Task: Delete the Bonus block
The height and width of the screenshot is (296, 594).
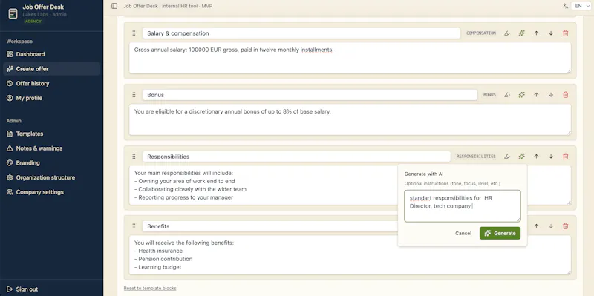Action: (x=566, y=95)
